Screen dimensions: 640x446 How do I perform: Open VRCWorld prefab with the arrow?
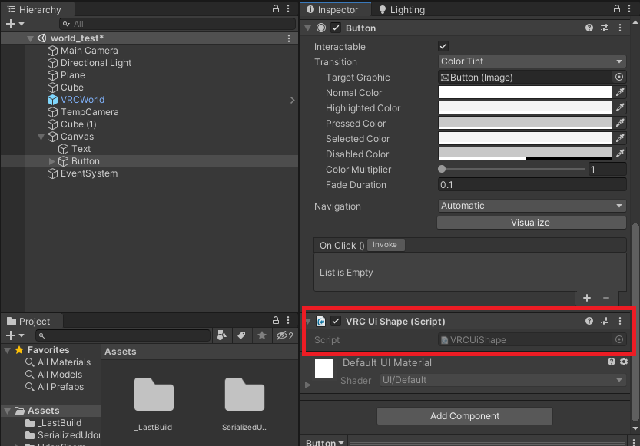292,100
